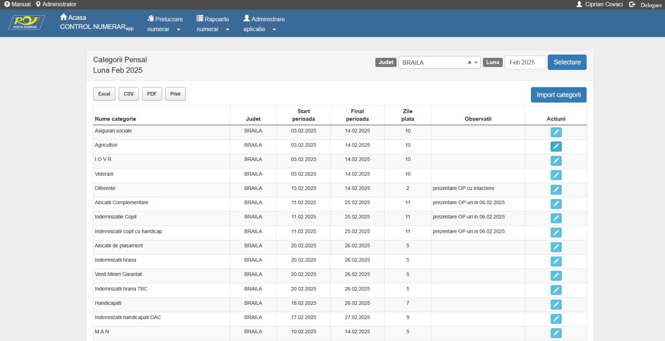Edit the Agricultori category row
Viewport: 665px width, 341px height.
click(556, 147)
